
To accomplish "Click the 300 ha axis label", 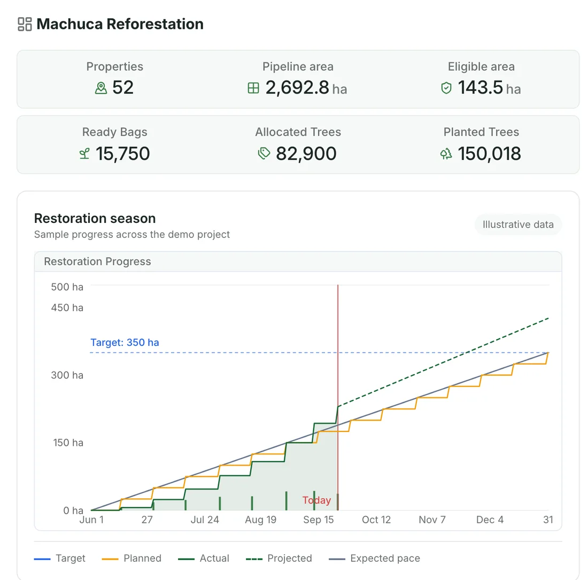I will point(67,375).
